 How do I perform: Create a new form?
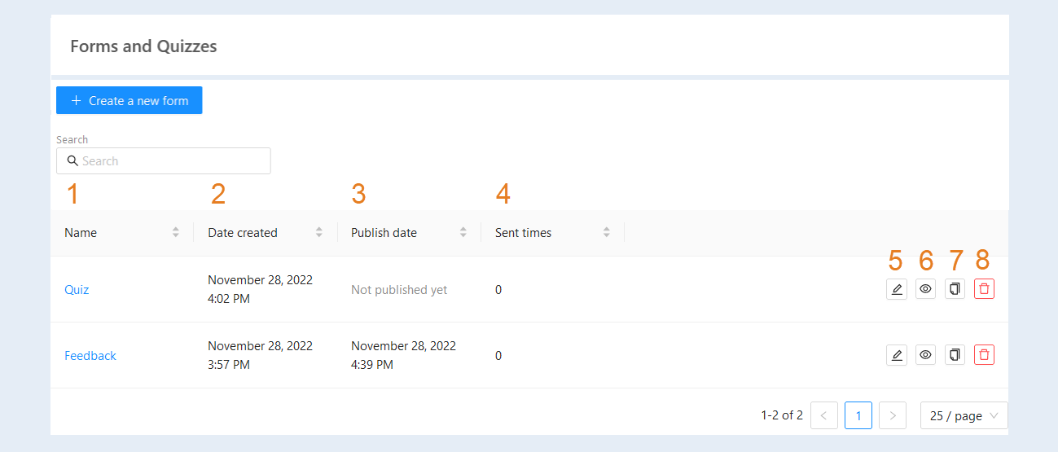[129, 100]
